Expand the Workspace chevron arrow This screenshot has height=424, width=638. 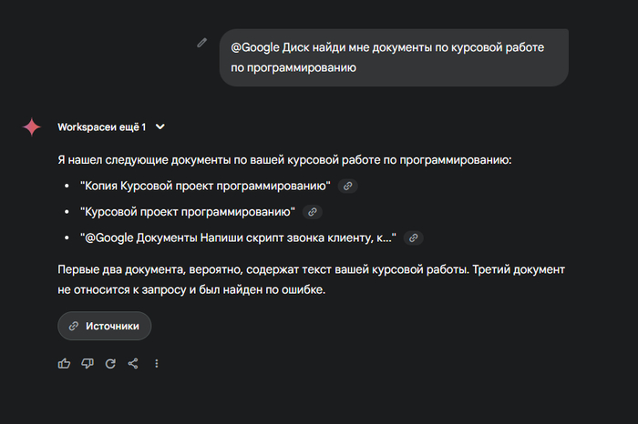pyautogui.click(x=160, y=126)
